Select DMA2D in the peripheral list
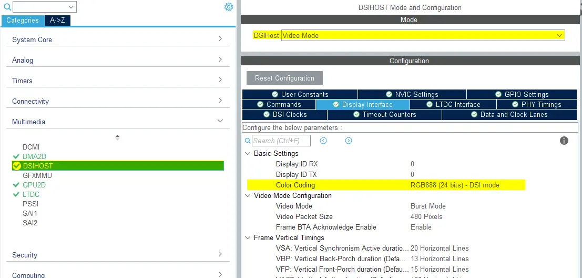This screenshot has height=278, width=582. 34,156
